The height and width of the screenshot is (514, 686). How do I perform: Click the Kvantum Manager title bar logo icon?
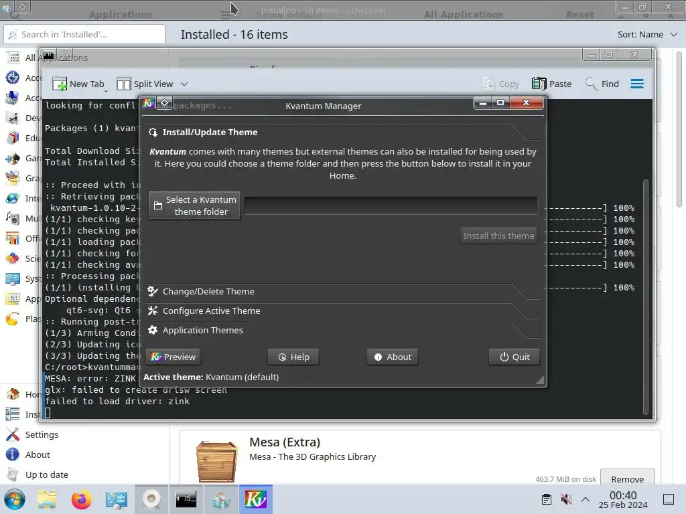[149, 103]
